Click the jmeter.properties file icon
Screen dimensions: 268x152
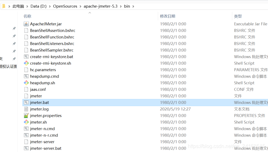click(26, 116)
